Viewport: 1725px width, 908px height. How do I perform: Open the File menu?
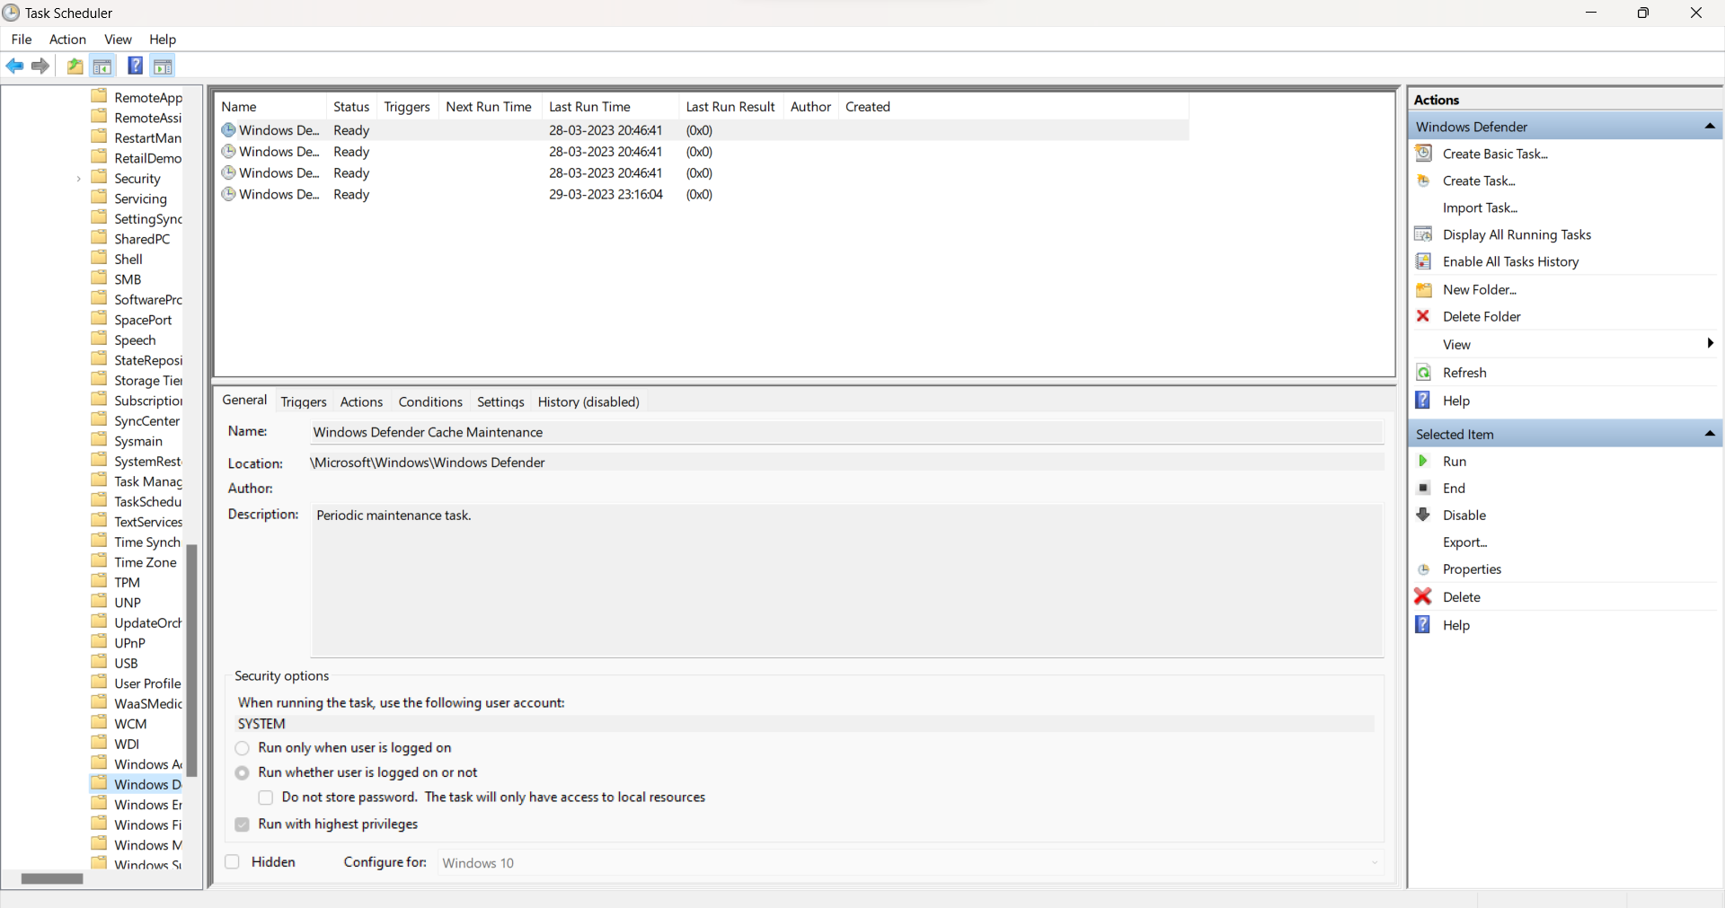22,40
